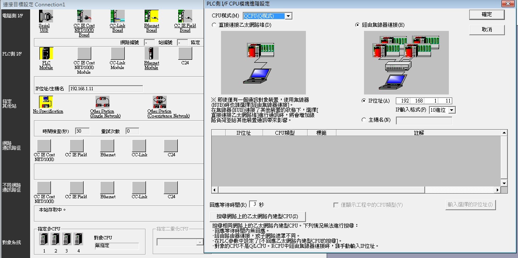
Task: Select the PLC Module icon
Action: point(46,53)
